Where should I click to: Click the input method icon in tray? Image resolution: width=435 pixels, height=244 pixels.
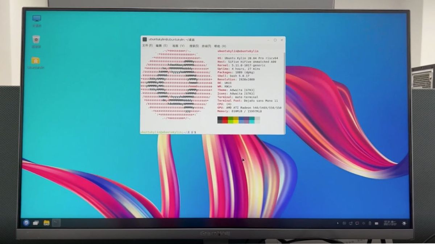pos(377,223)
